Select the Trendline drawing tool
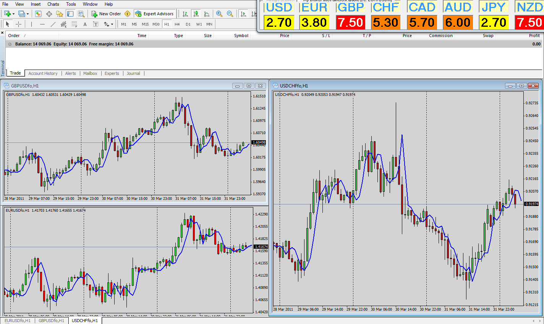Image resolution: width=544 pixels, height=324 pixels. (53, 24)
